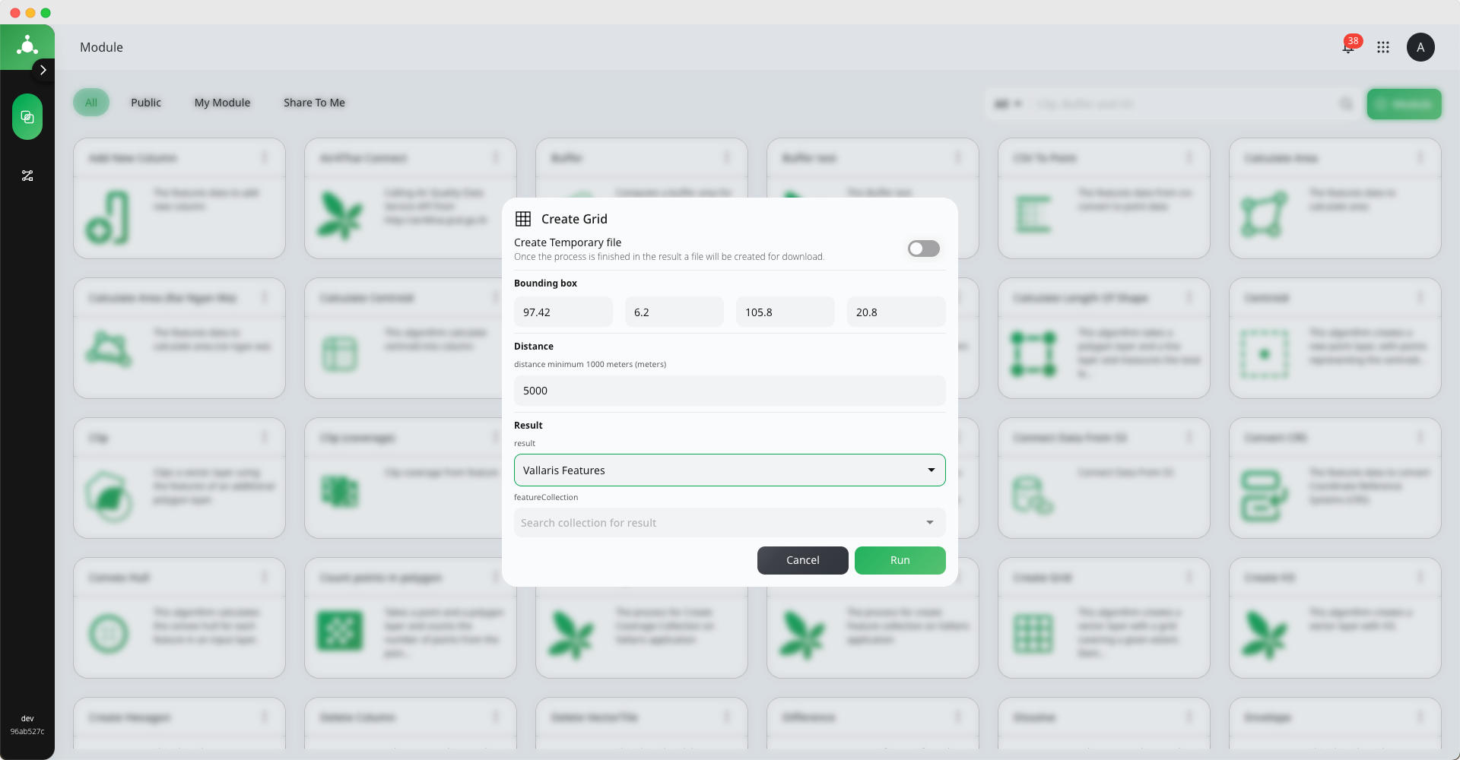Click the 'Once the process is finished' description
The image size is (1460, 760).
click(669, 257)
